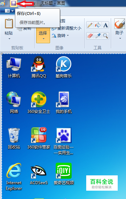Expand the 粘贴 paste options arrow
The width and height of the screenshot is (126, 199).
tap(9, 39)
